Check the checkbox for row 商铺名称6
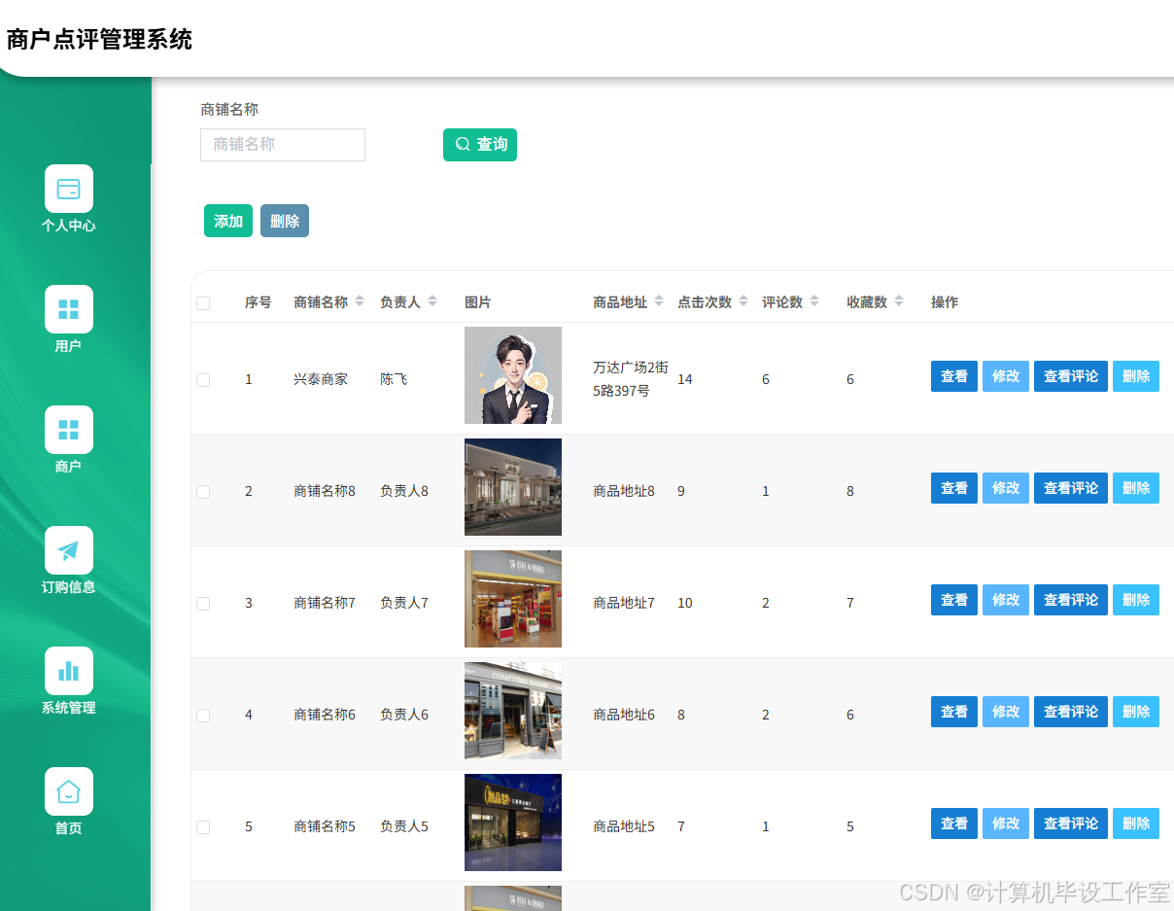The width and height of the screenshot is (1174, 911). pos(203,716)
